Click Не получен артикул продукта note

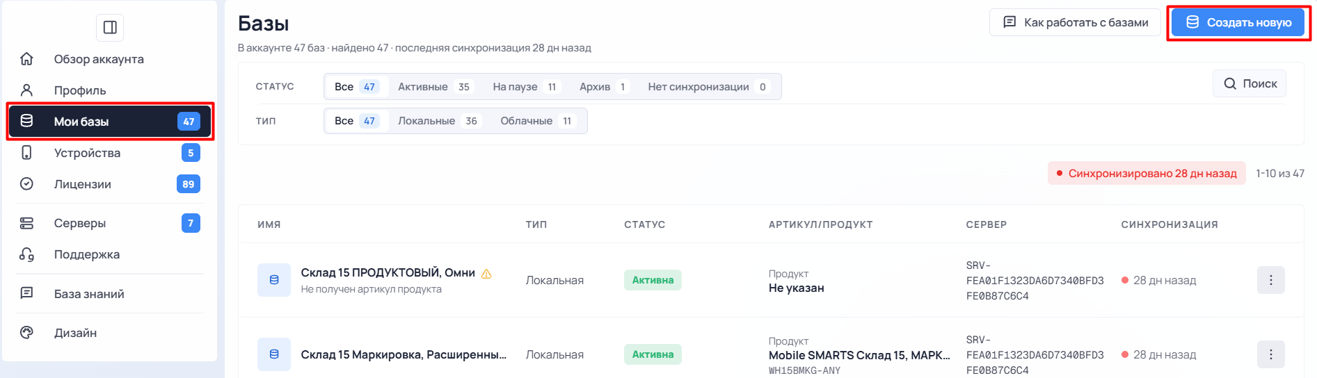(372, 289)
